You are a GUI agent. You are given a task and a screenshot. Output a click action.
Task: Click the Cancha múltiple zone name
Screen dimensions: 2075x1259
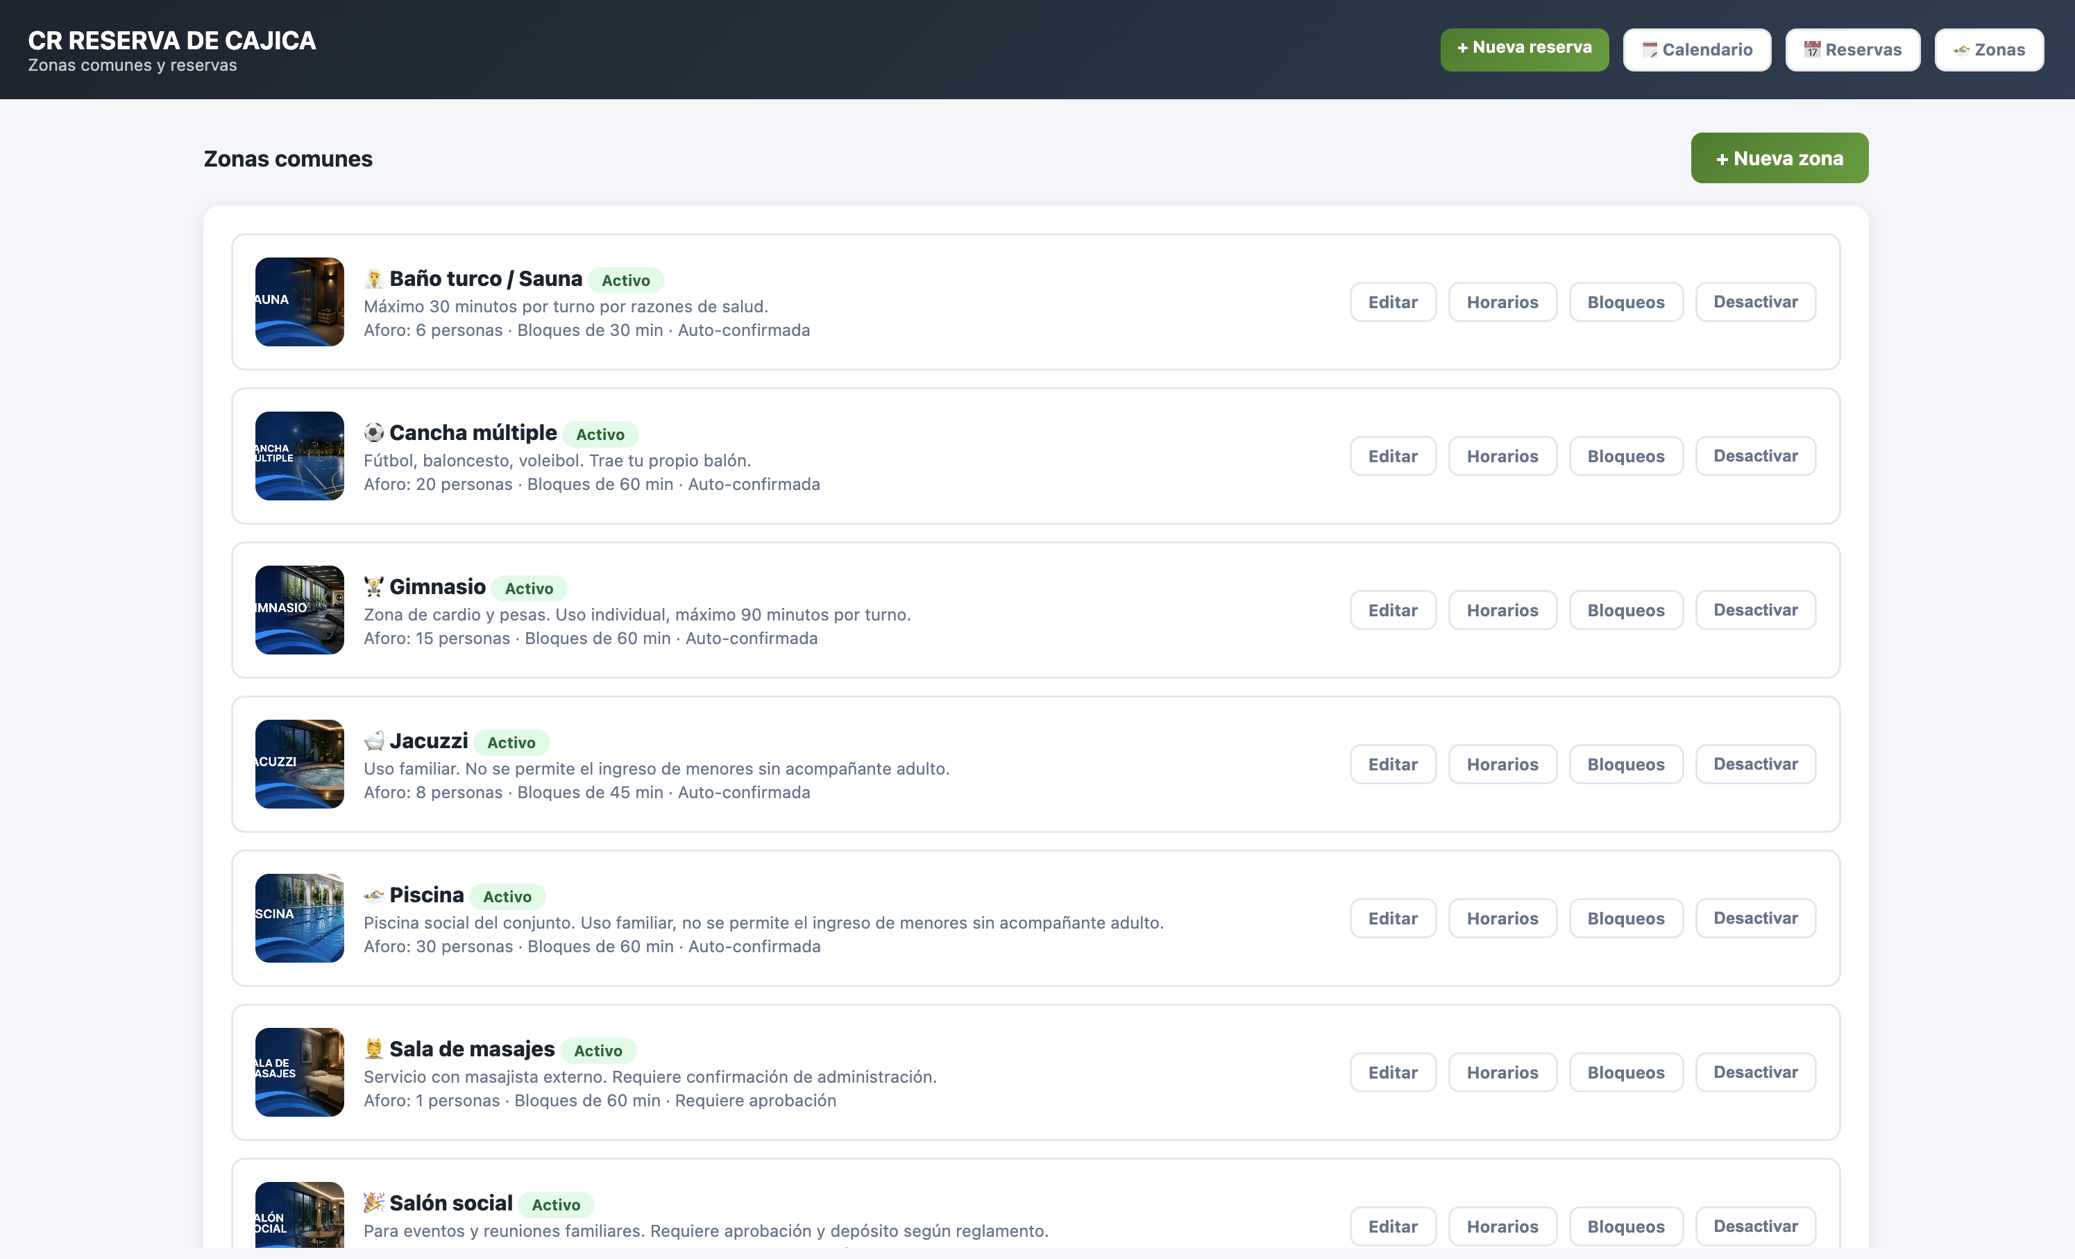(x=473, y=432)
